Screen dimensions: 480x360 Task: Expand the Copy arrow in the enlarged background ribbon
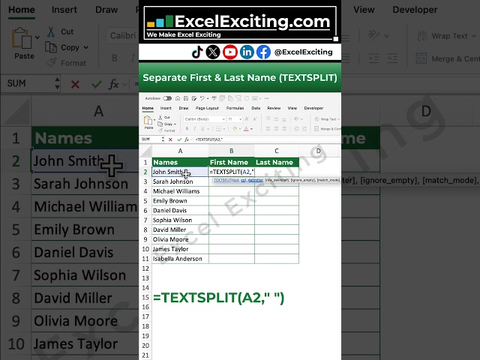point(86,47)
